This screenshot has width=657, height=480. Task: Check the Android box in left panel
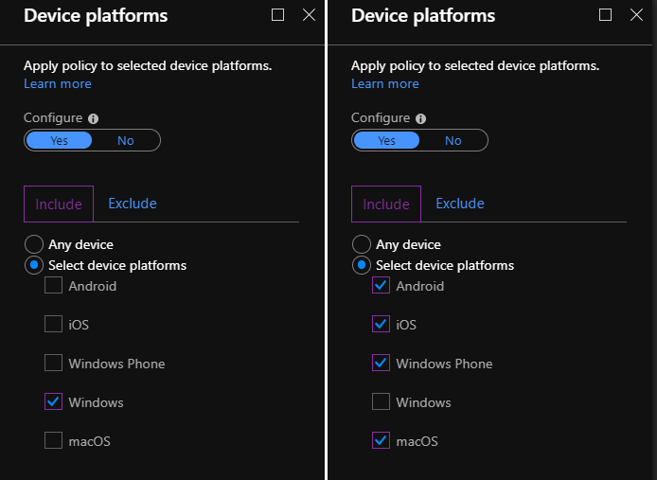coord(53,286)
